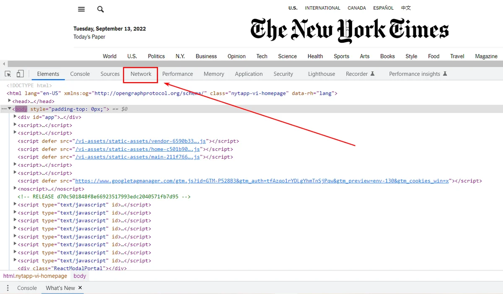This screenshot has height=294, width=503.
Task: Open the hamburger sections menu
Action: point(81,9)
